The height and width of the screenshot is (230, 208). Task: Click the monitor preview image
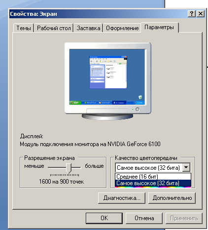click(108, 81)
